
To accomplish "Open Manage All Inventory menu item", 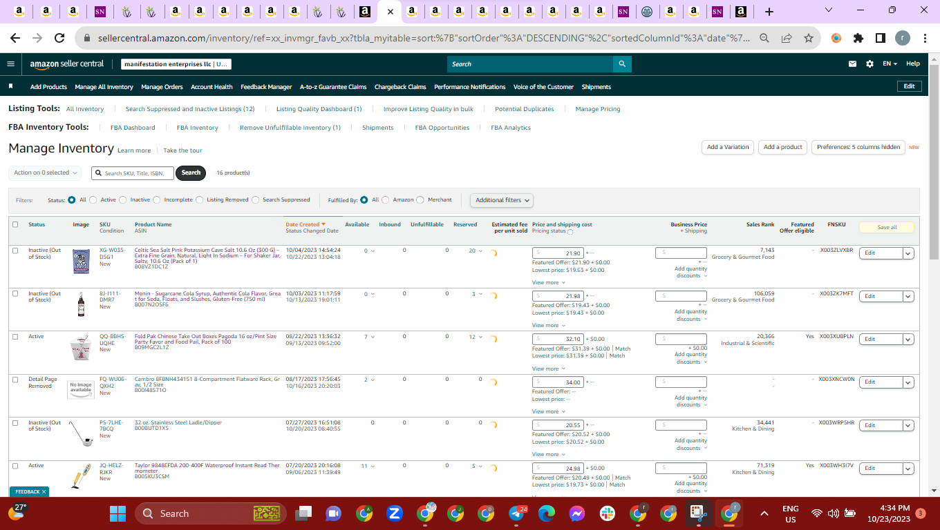I will 104,87.
